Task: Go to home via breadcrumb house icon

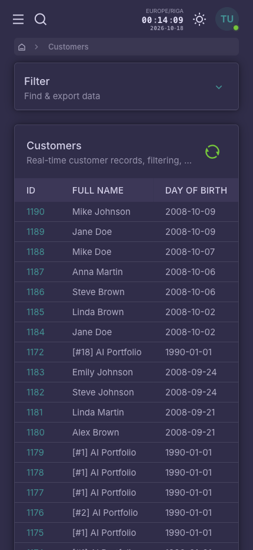Action: click(22, 47)
